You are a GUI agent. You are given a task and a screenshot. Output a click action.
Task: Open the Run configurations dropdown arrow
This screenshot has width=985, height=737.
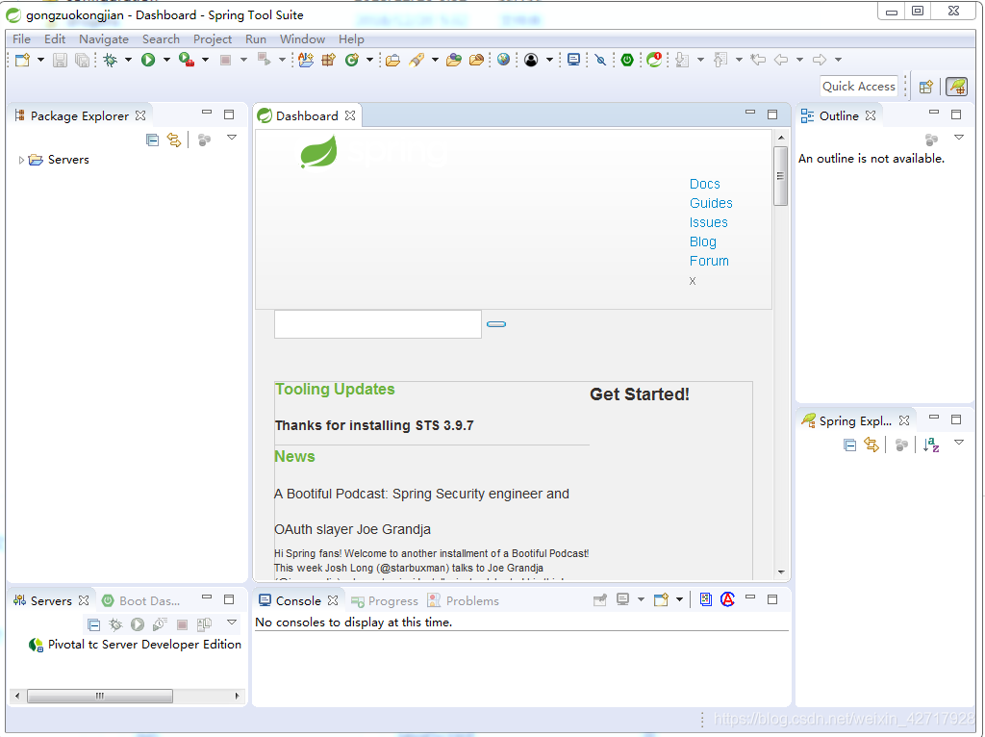166,60
